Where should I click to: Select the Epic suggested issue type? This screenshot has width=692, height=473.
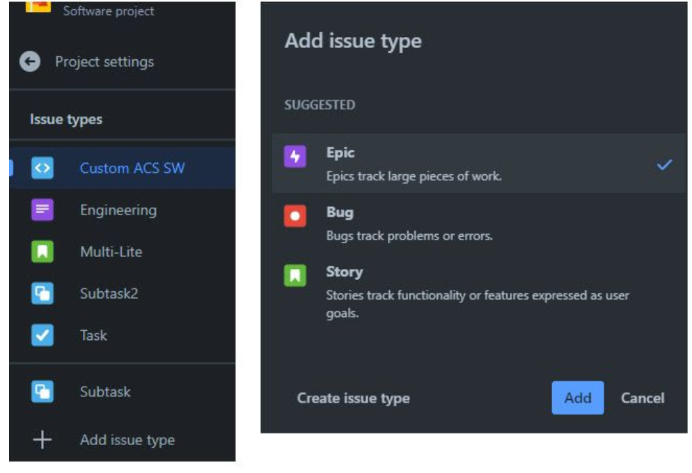479,164
